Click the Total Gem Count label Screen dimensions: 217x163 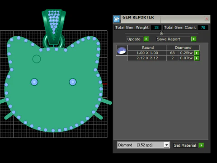180,28
